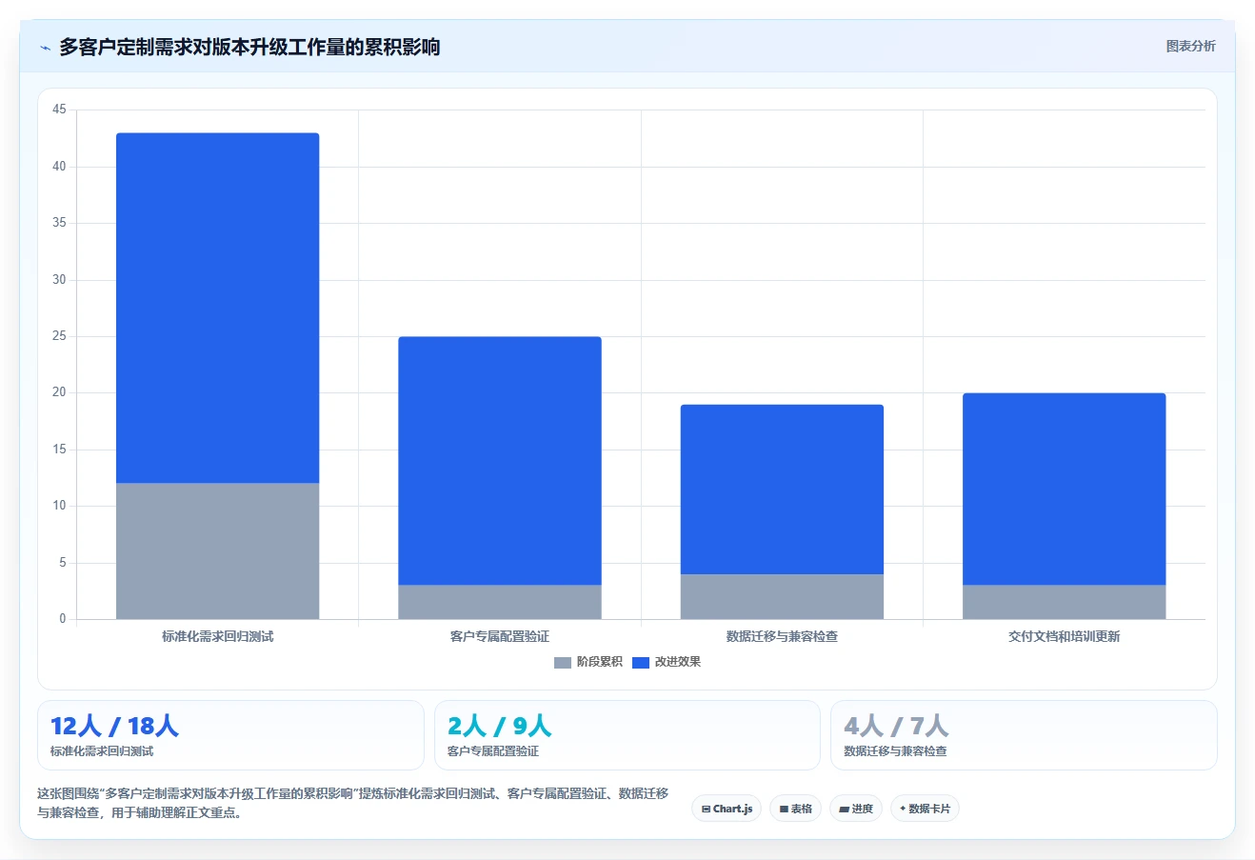Click the blue bar segment for 交付文档和培训更新
Screen dimensions: 1255x860
point(1064,489)
